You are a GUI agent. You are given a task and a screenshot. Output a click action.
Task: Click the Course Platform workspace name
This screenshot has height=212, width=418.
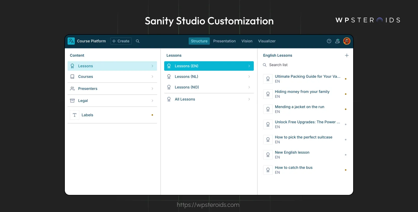tap(91, 41)
